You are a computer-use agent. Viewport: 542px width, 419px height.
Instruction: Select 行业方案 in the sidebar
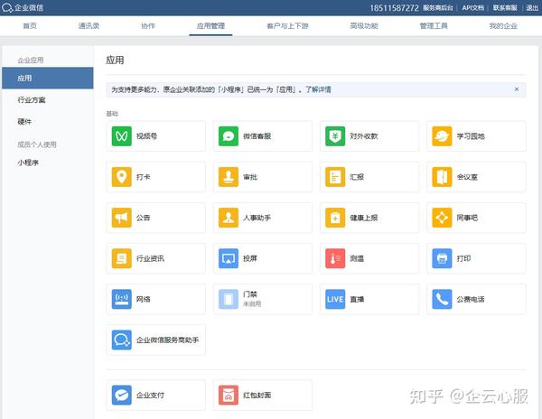click(x=32, y=100)
